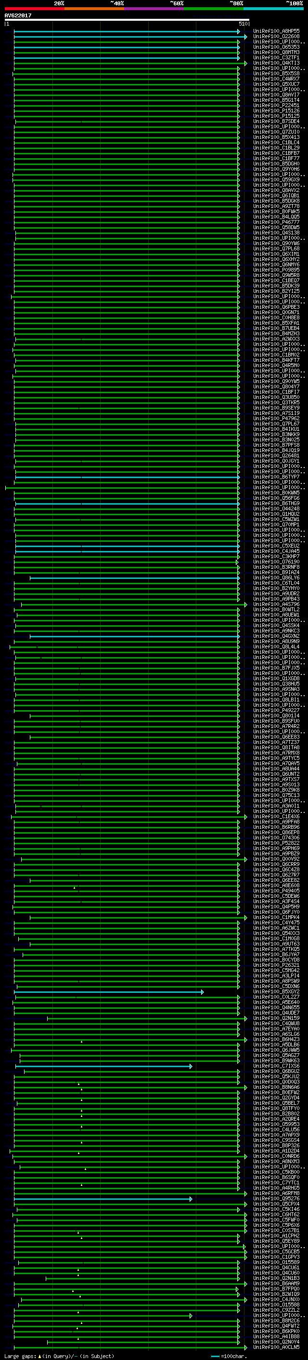Viewport: 308px width, 1360px height.
Task: Open hit UniRef100_C3ZTF1
Action: 276,57
